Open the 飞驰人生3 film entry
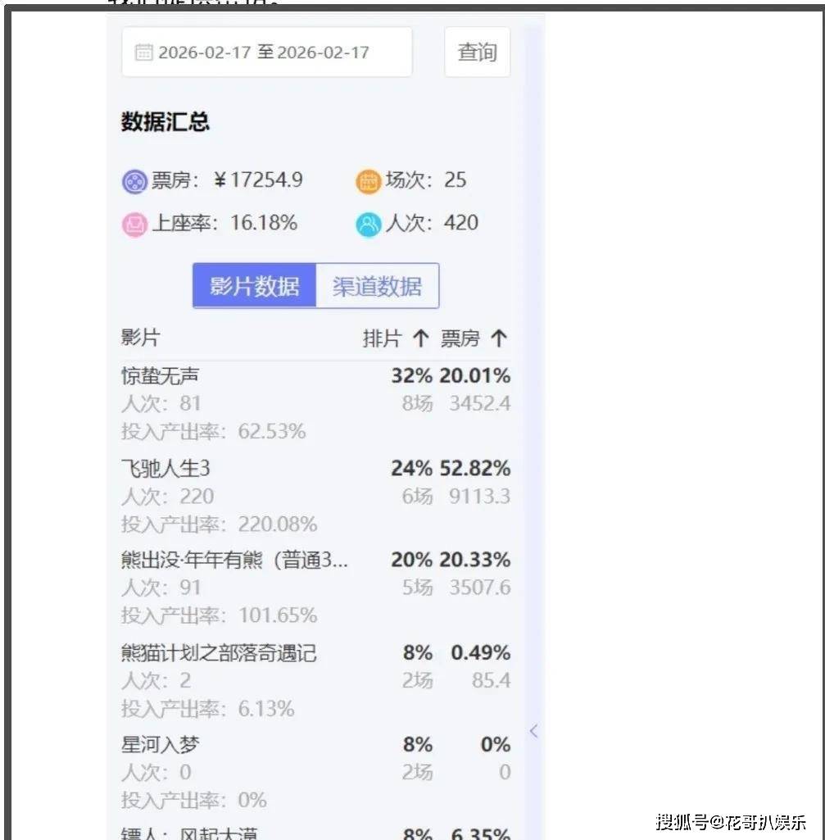825x840 pixels. coord(166,469)
